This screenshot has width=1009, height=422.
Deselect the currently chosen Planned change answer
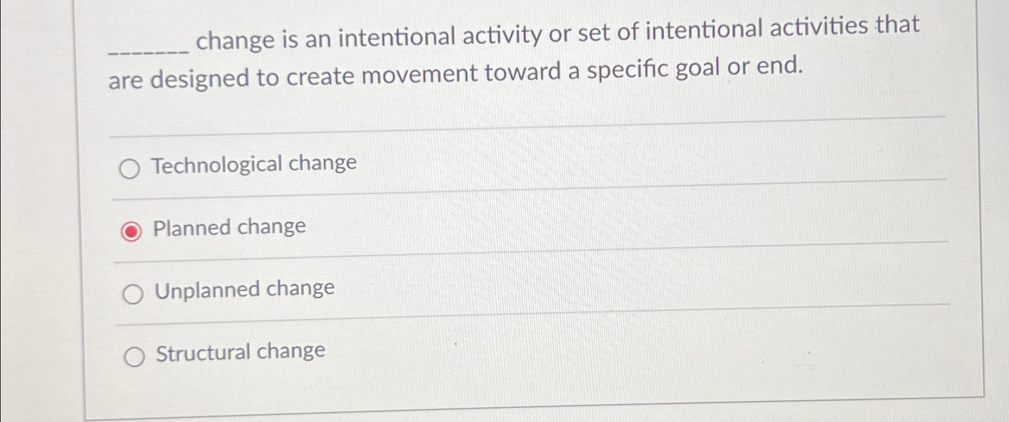(132, 232)
